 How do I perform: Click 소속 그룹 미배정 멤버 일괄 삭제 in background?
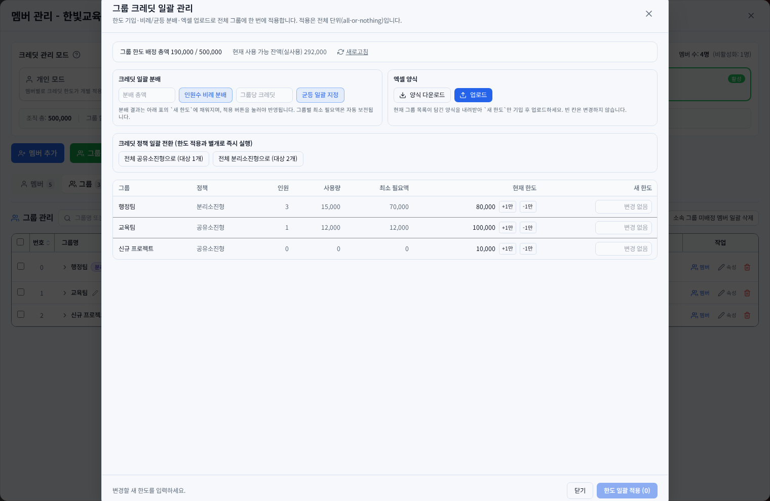click(x=713, y=218)
